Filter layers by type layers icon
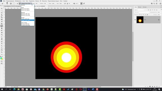This screenshot has width=162, height=91. click(153, 10)
